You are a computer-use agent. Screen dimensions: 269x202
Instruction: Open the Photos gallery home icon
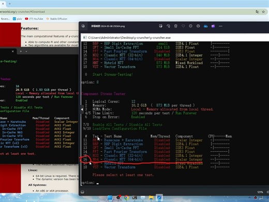pyautogui.click(x=83, y=26)
